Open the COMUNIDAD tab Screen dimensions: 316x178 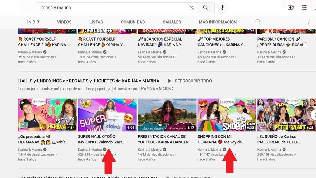133,22
